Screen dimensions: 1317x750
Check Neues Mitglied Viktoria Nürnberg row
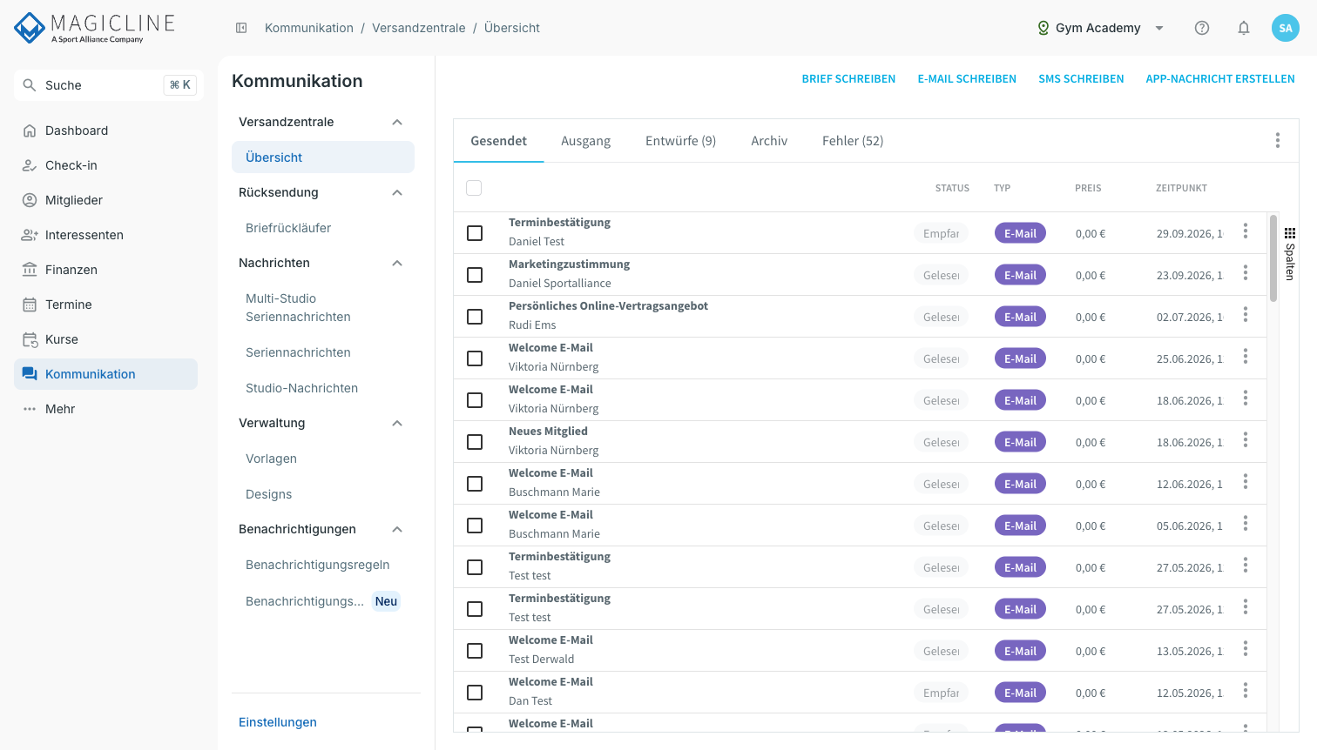coord(475,442)
